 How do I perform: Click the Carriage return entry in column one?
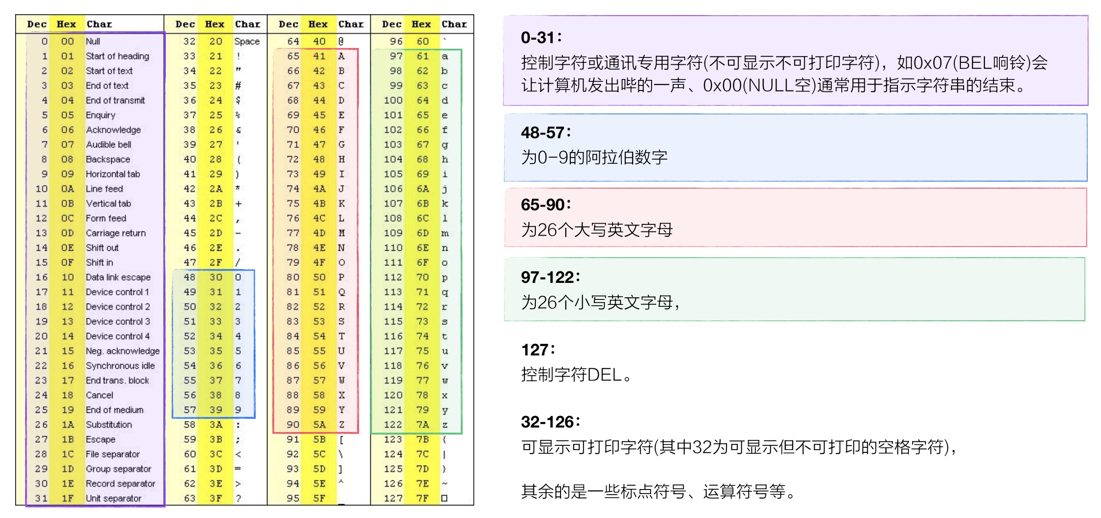pos(115,233)
